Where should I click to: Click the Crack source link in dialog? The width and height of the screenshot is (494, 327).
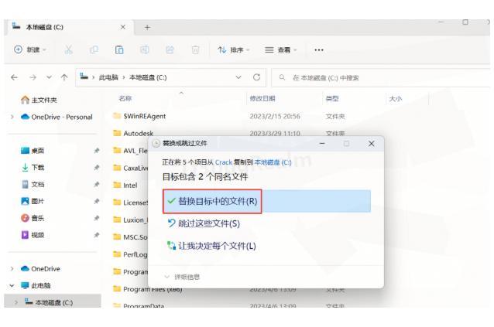pyautogui.click(x=224, y=162)
